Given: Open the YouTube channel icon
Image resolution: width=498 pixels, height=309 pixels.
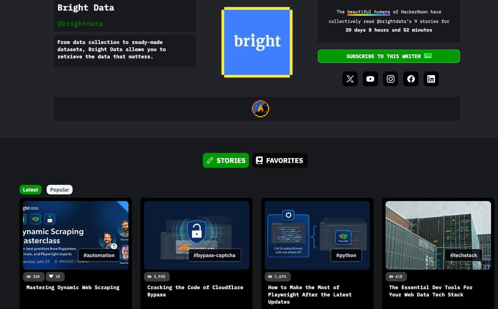Looking at the screenshot, I should pos(370,79).
